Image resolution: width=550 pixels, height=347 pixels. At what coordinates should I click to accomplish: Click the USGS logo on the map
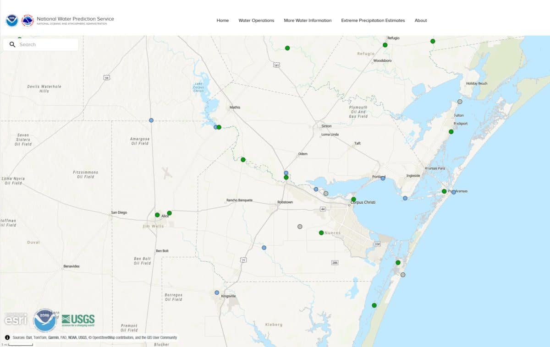click(78, 320)
